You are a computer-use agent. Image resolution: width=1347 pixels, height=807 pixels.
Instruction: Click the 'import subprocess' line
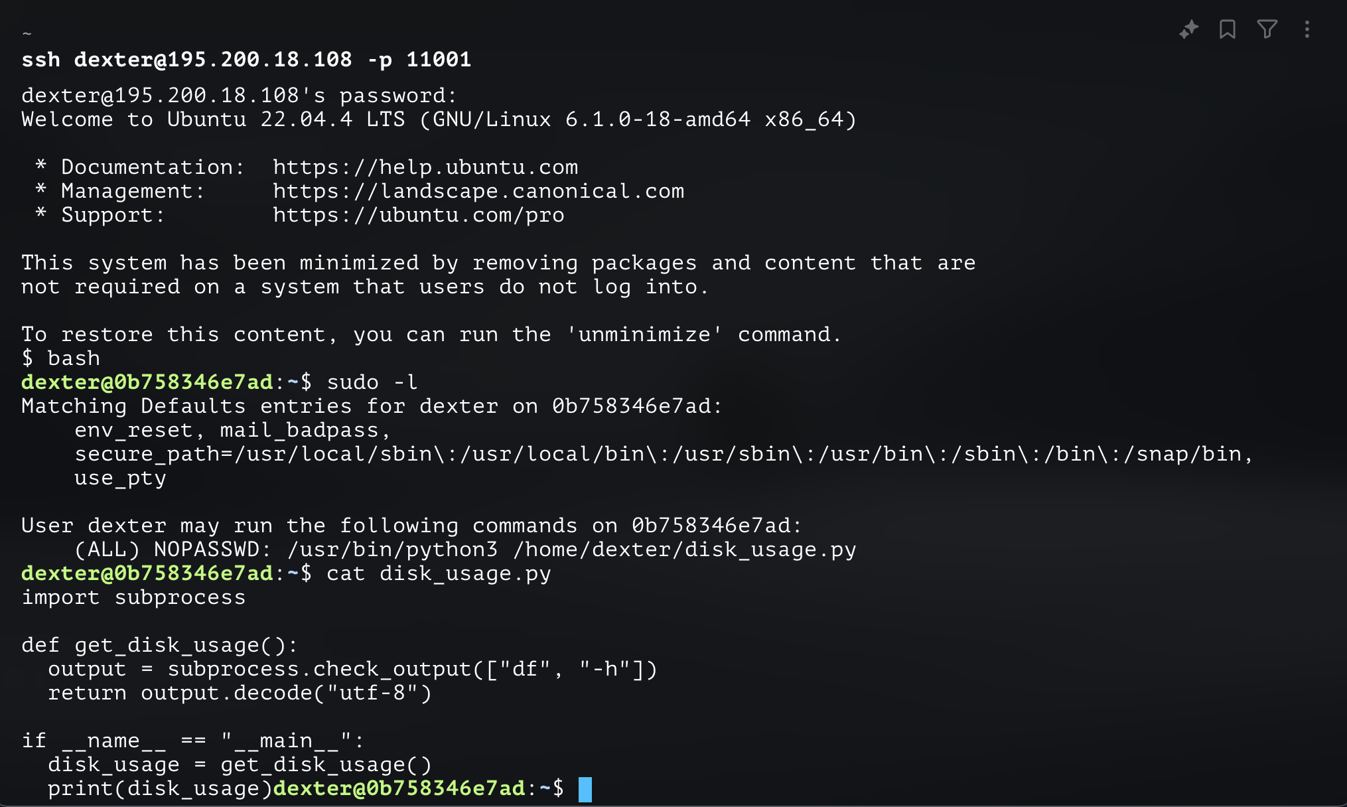tap(133, 597)
